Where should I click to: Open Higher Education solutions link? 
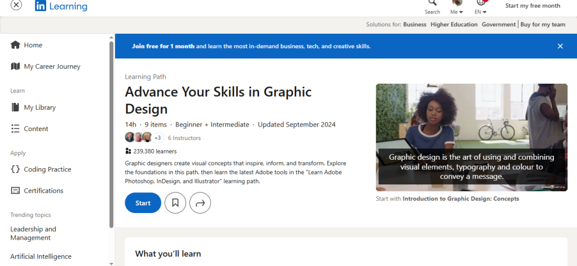click(x=454, y=25)
